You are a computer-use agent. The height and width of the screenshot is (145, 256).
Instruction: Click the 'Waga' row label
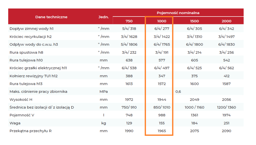15,123
